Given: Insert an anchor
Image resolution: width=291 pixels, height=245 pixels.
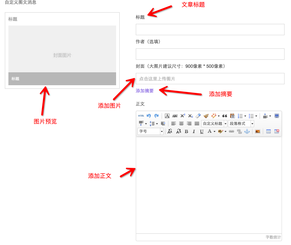Looking at the screenshot, I should tap(247, 131).
